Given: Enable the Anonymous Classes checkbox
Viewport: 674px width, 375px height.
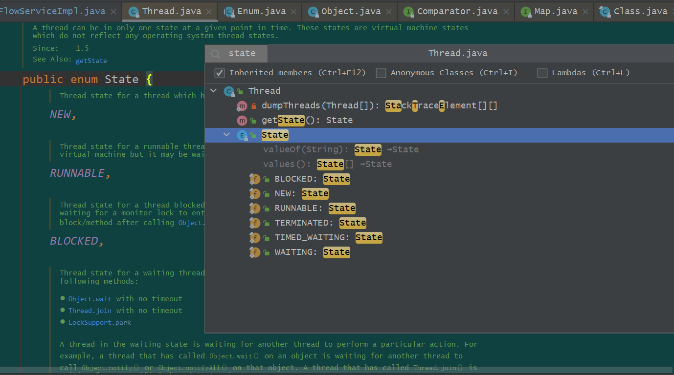Looking at the screenshot, I should pos(381,73).
